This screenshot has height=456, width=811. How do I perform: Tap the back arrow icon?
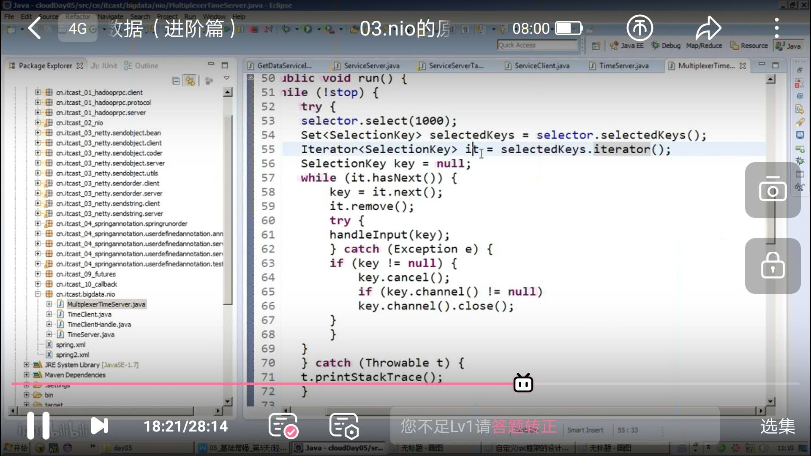[x=35, y=28]
